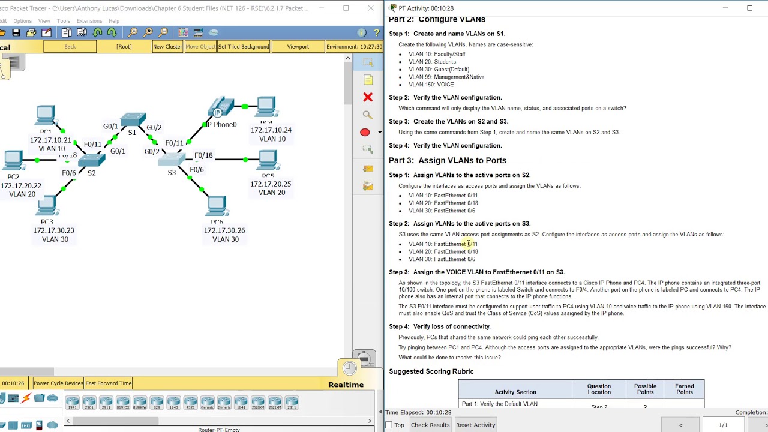Choose the Inspect magnifier tool
Viewport: 768px width, 432px height.
pos(368,115)
